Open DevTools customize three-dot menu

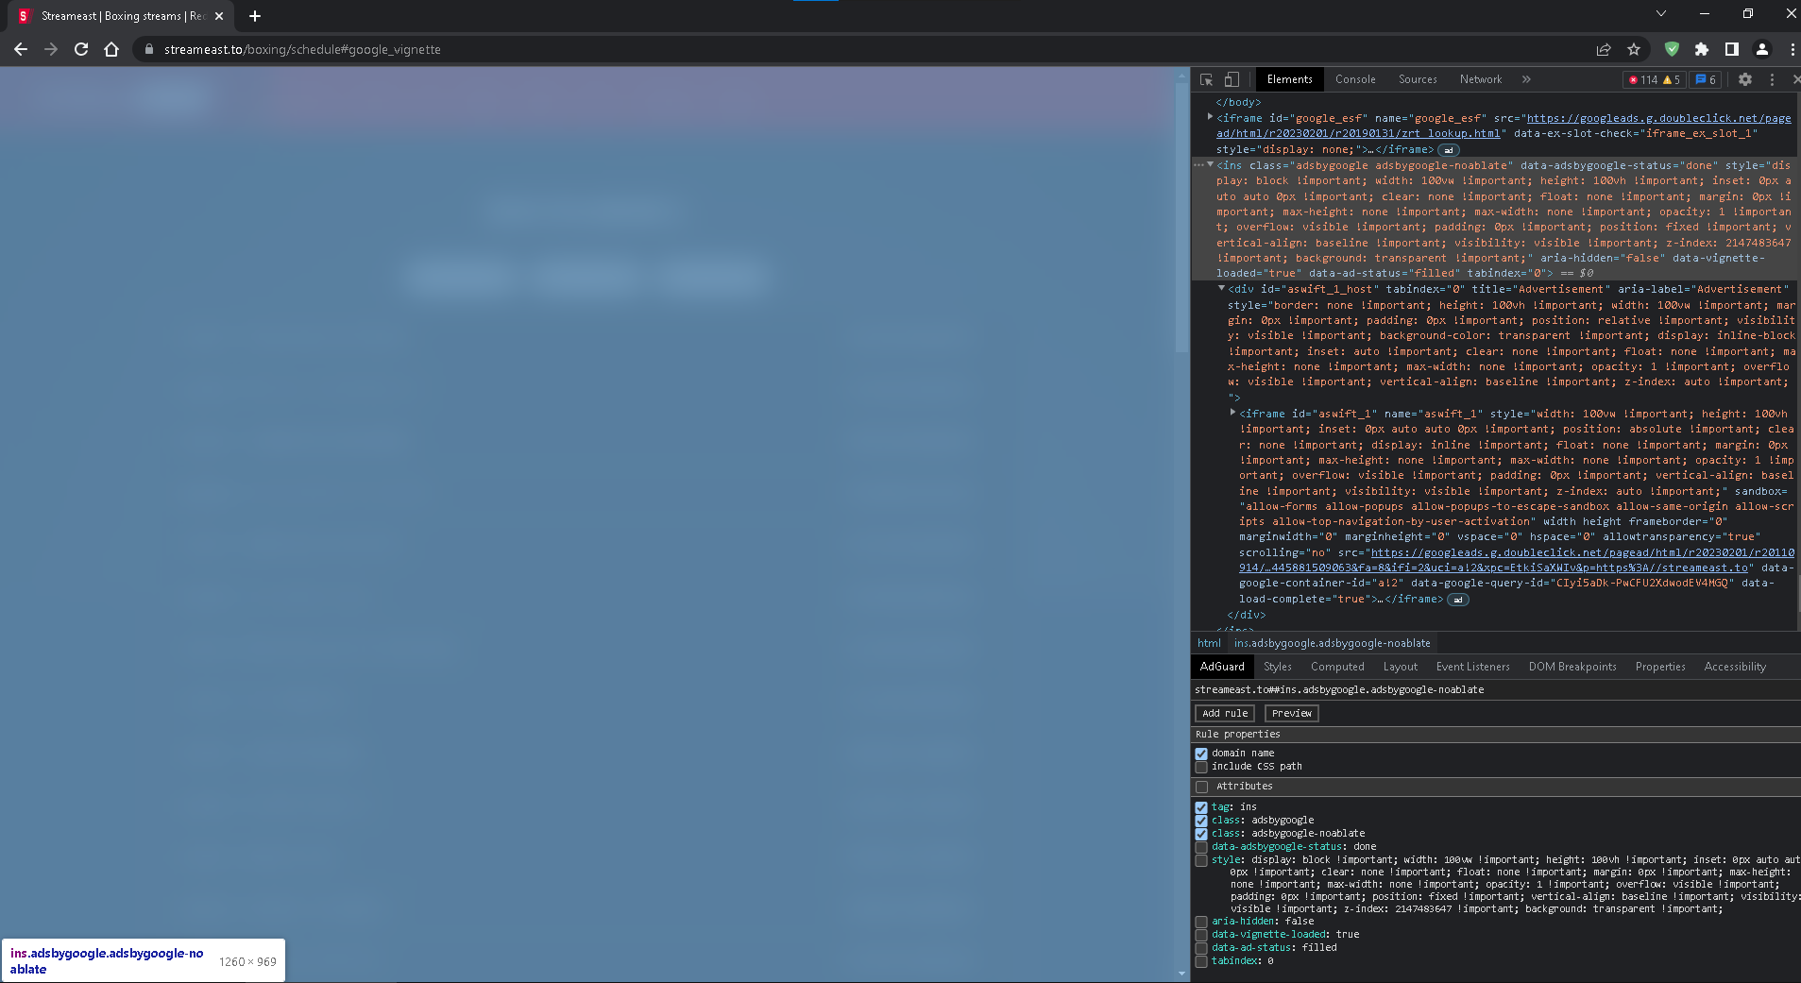click(x=1772, y=79)
